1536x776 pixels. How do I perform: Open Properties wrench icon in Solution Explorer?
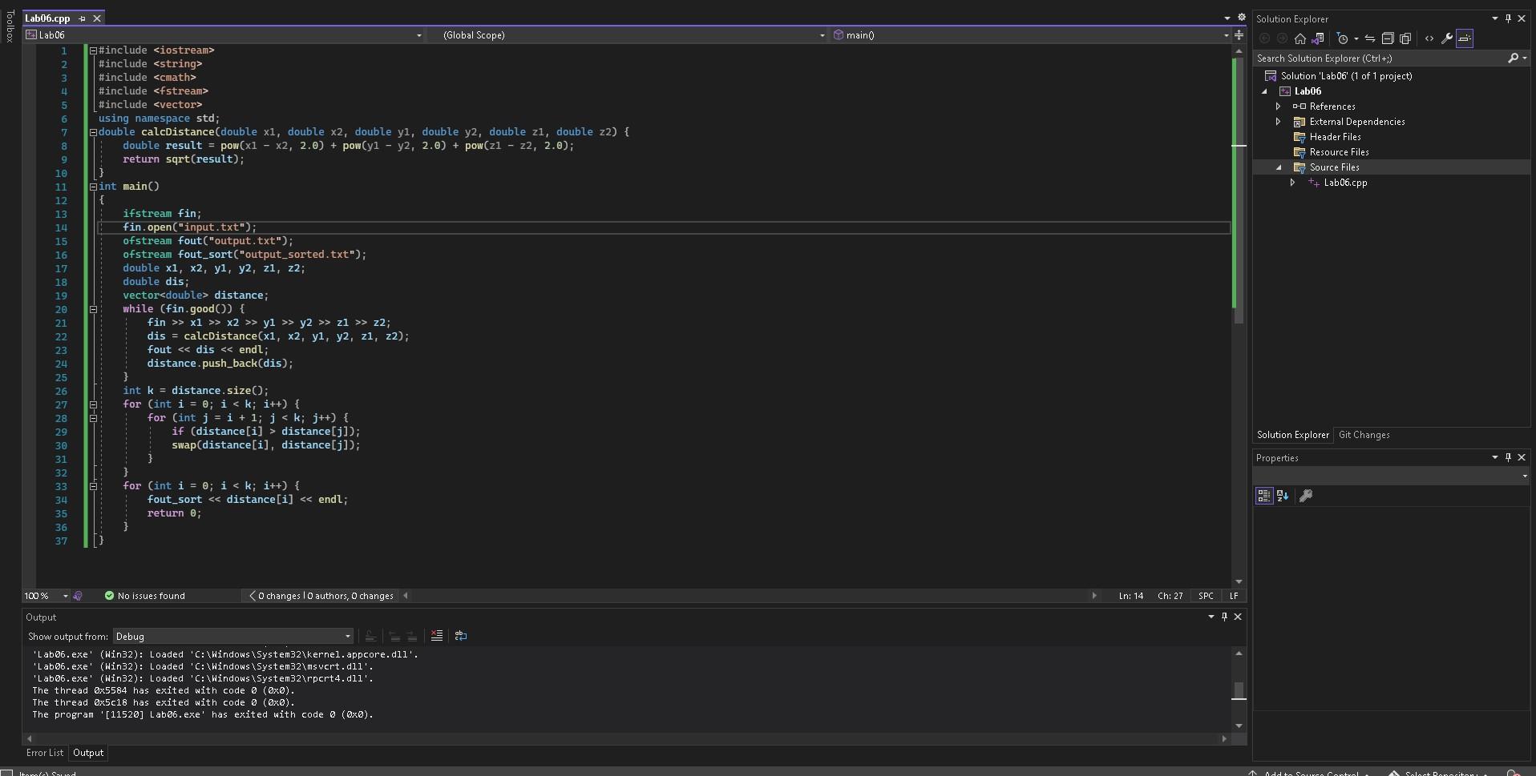[1447, 38]
